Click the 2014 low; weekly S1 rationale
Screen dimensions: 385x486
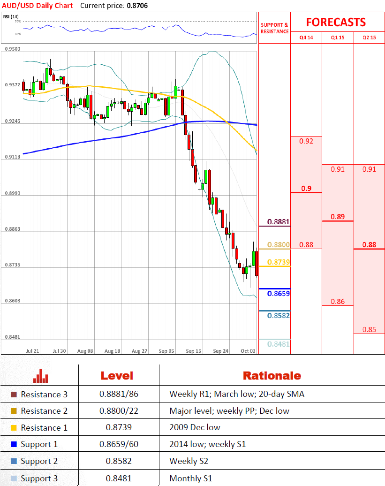(x=208, y=444)
